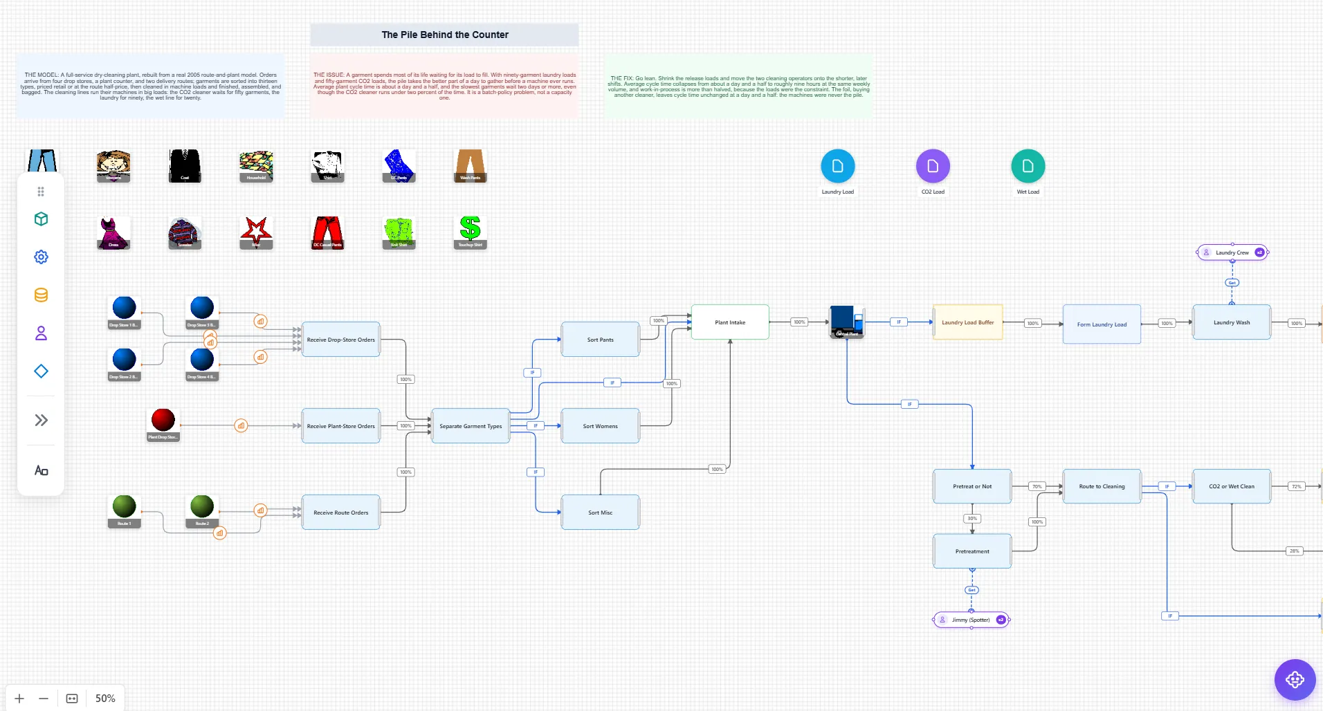Select the Receive Route Orders activity
1323x711 pixels.
(x=341, y=513)
